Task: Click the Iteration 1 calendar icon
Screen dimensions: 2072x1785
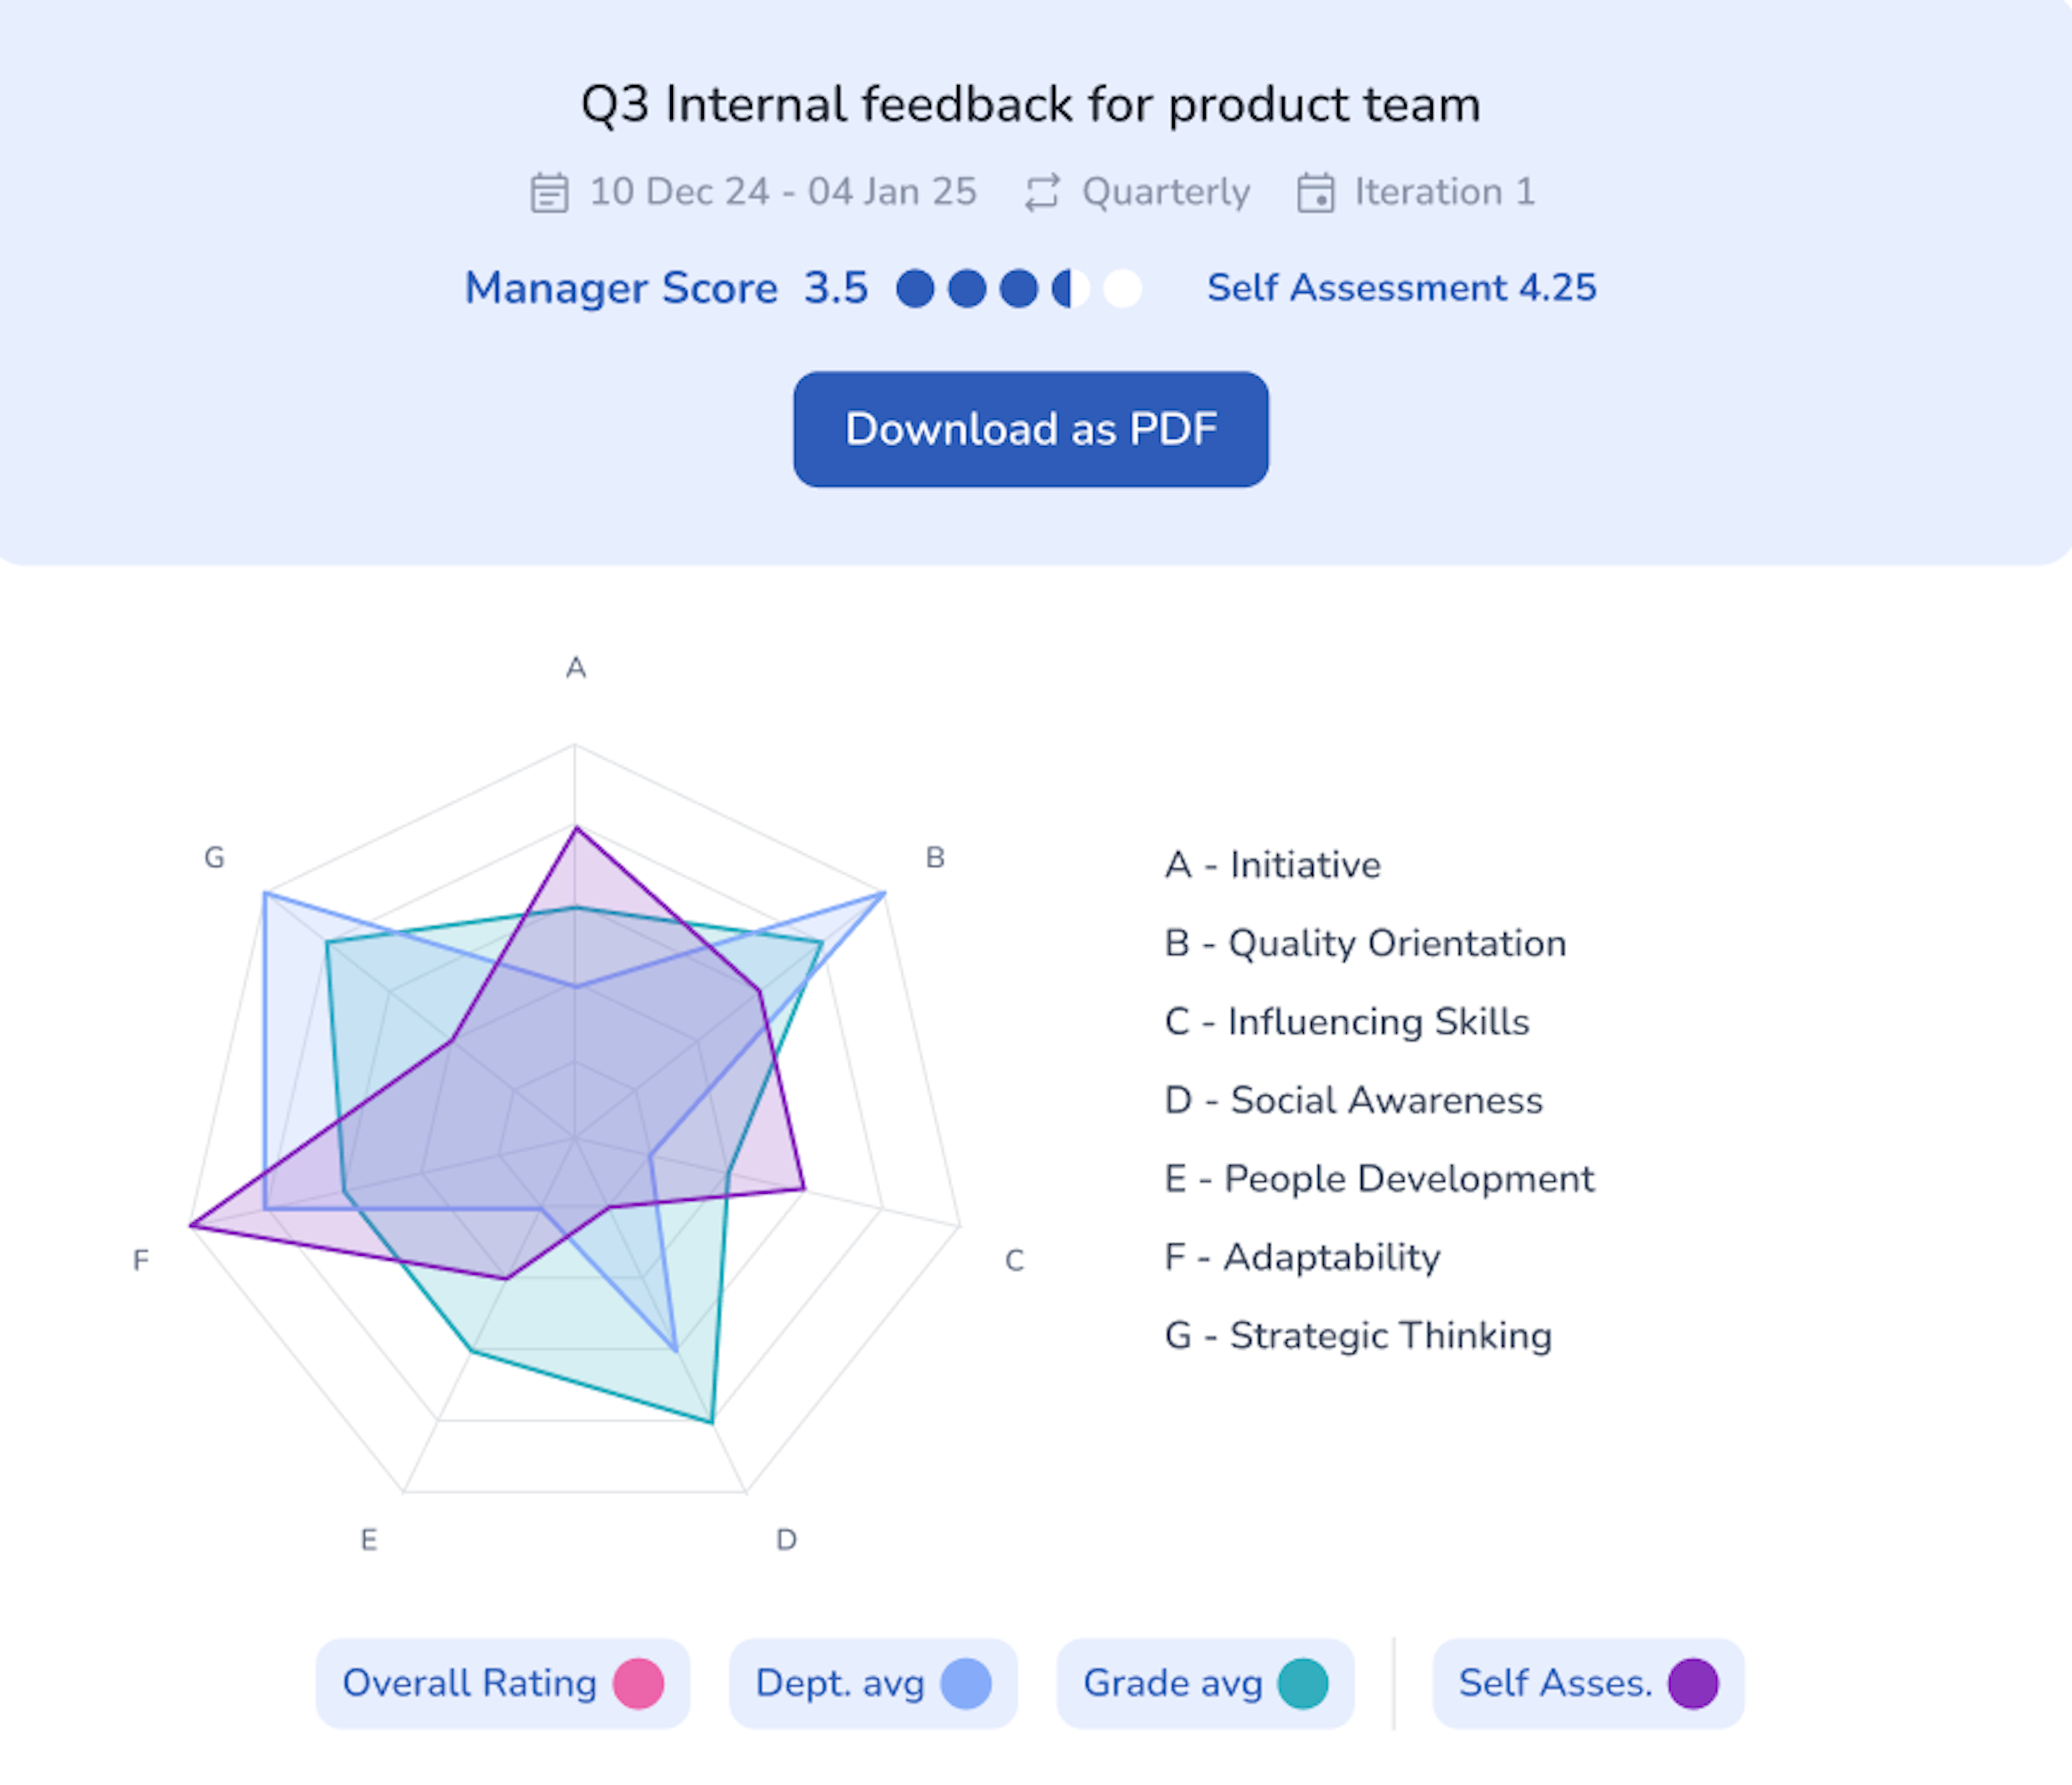Action: (1315, 192)
